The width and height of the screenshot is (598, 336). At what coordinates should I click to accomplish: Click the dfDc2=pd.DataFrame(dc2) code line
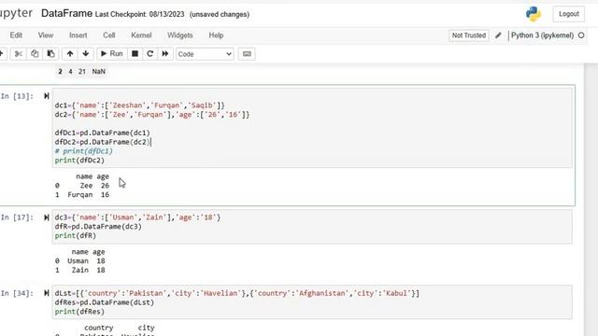103,142
